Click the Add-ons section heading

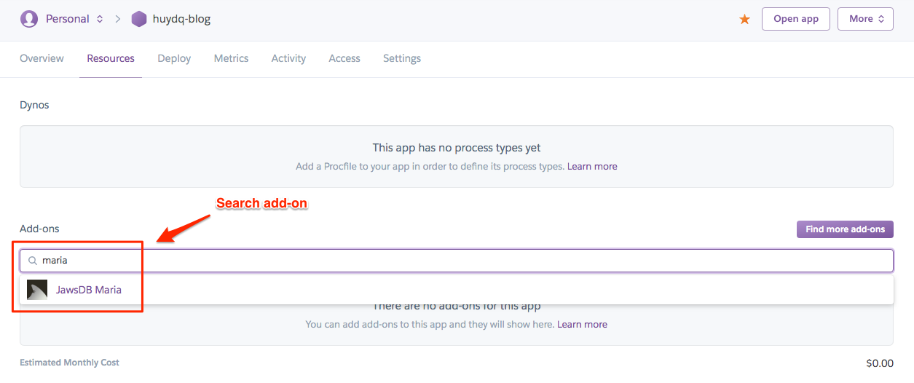coord(39,229)
